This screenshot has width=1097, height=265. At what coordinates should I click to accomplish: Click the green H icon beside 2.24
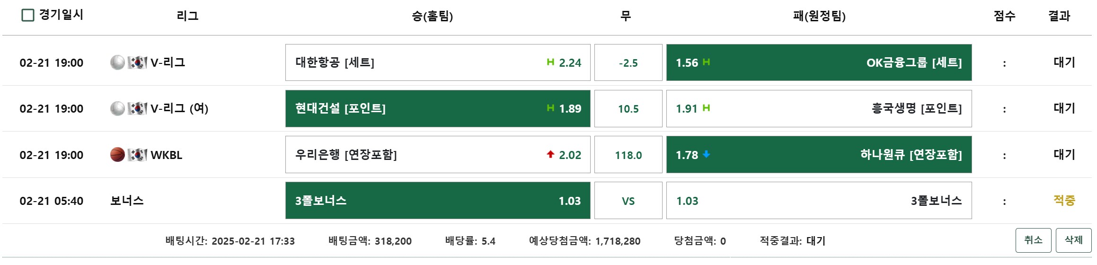[550, 62]
